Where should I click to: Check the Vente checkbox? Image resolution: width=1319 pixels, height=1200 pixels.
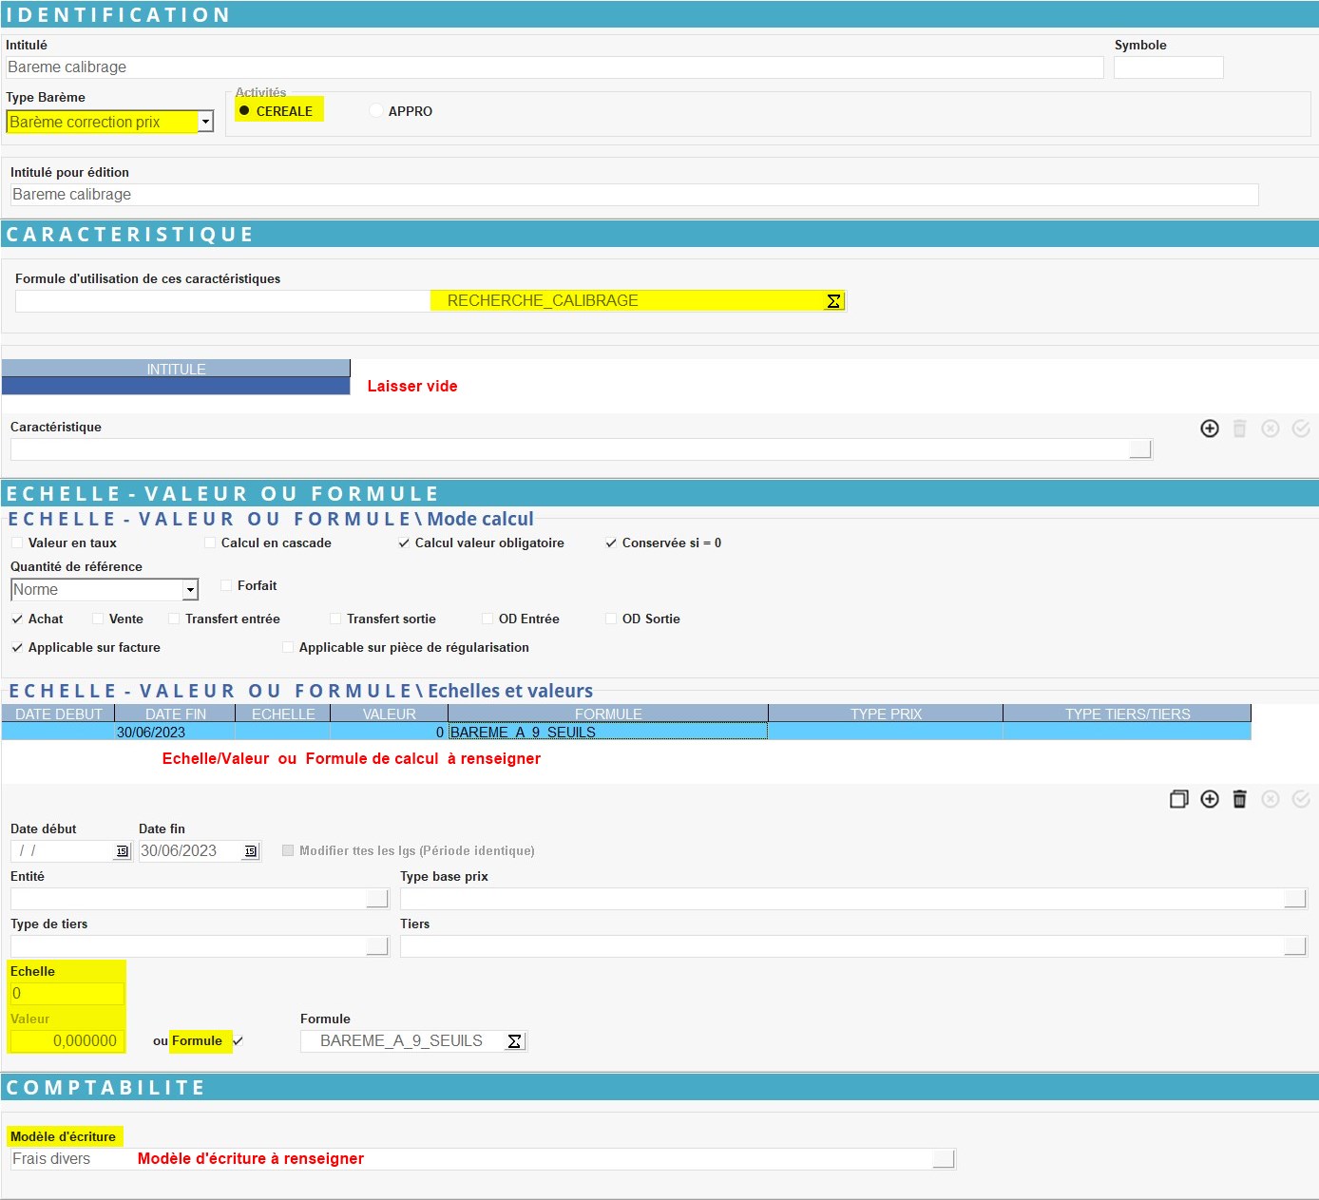tap(98, 619)
